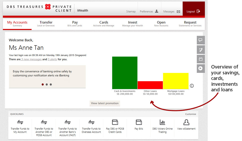The width and height of the screenshot is (242, 141).
Task: Select the third carousel dot
Action: (51, 84)
